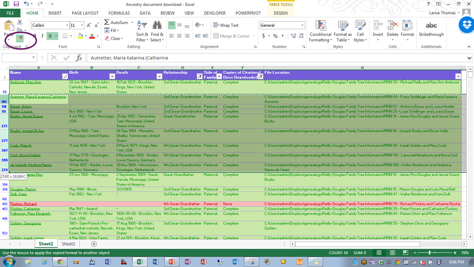474x267 pixels.
Task: Toggle Wrap Text for selected cells
Action: coord(226,25)
